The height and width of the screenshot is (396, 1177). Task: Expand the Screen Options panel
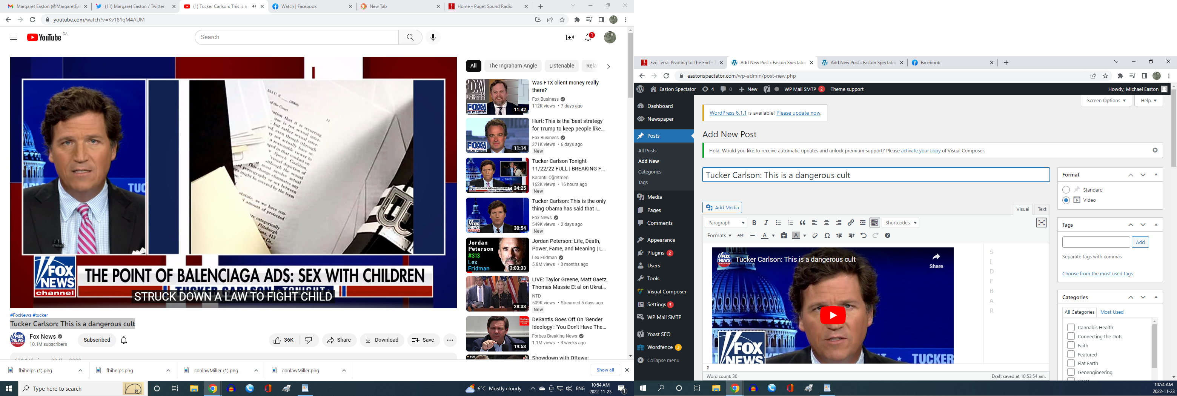point(1106,100)
